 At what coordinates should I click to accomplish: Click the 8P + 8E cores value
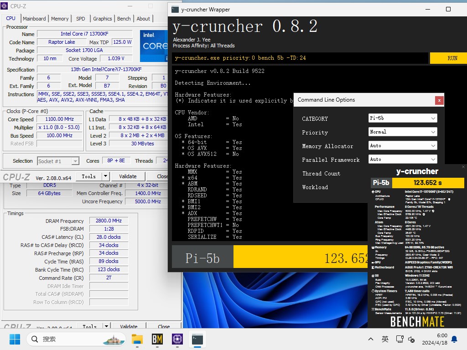click(x=116, y=160)
